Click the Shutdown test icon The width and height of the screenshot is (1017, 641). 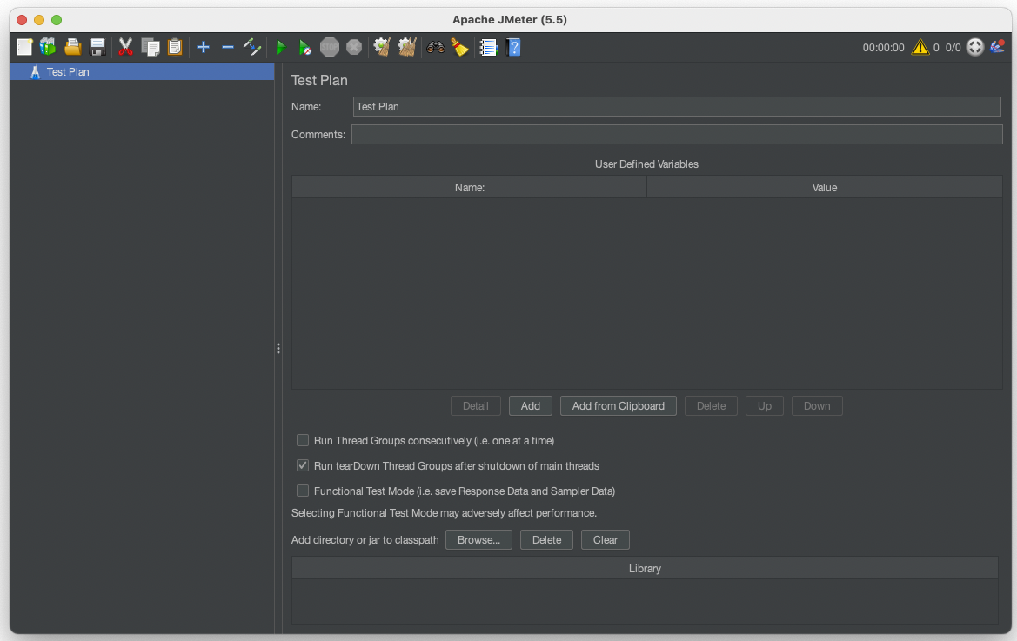[x=354, y=47]
